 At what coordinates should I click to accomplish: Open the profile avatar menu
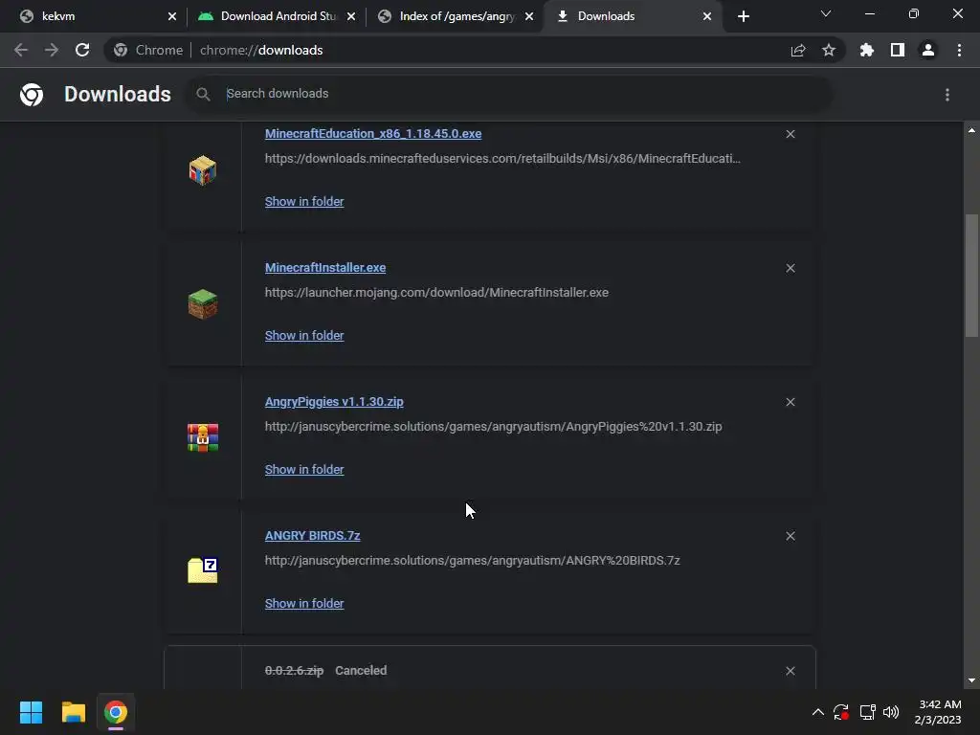pos(928,50)
